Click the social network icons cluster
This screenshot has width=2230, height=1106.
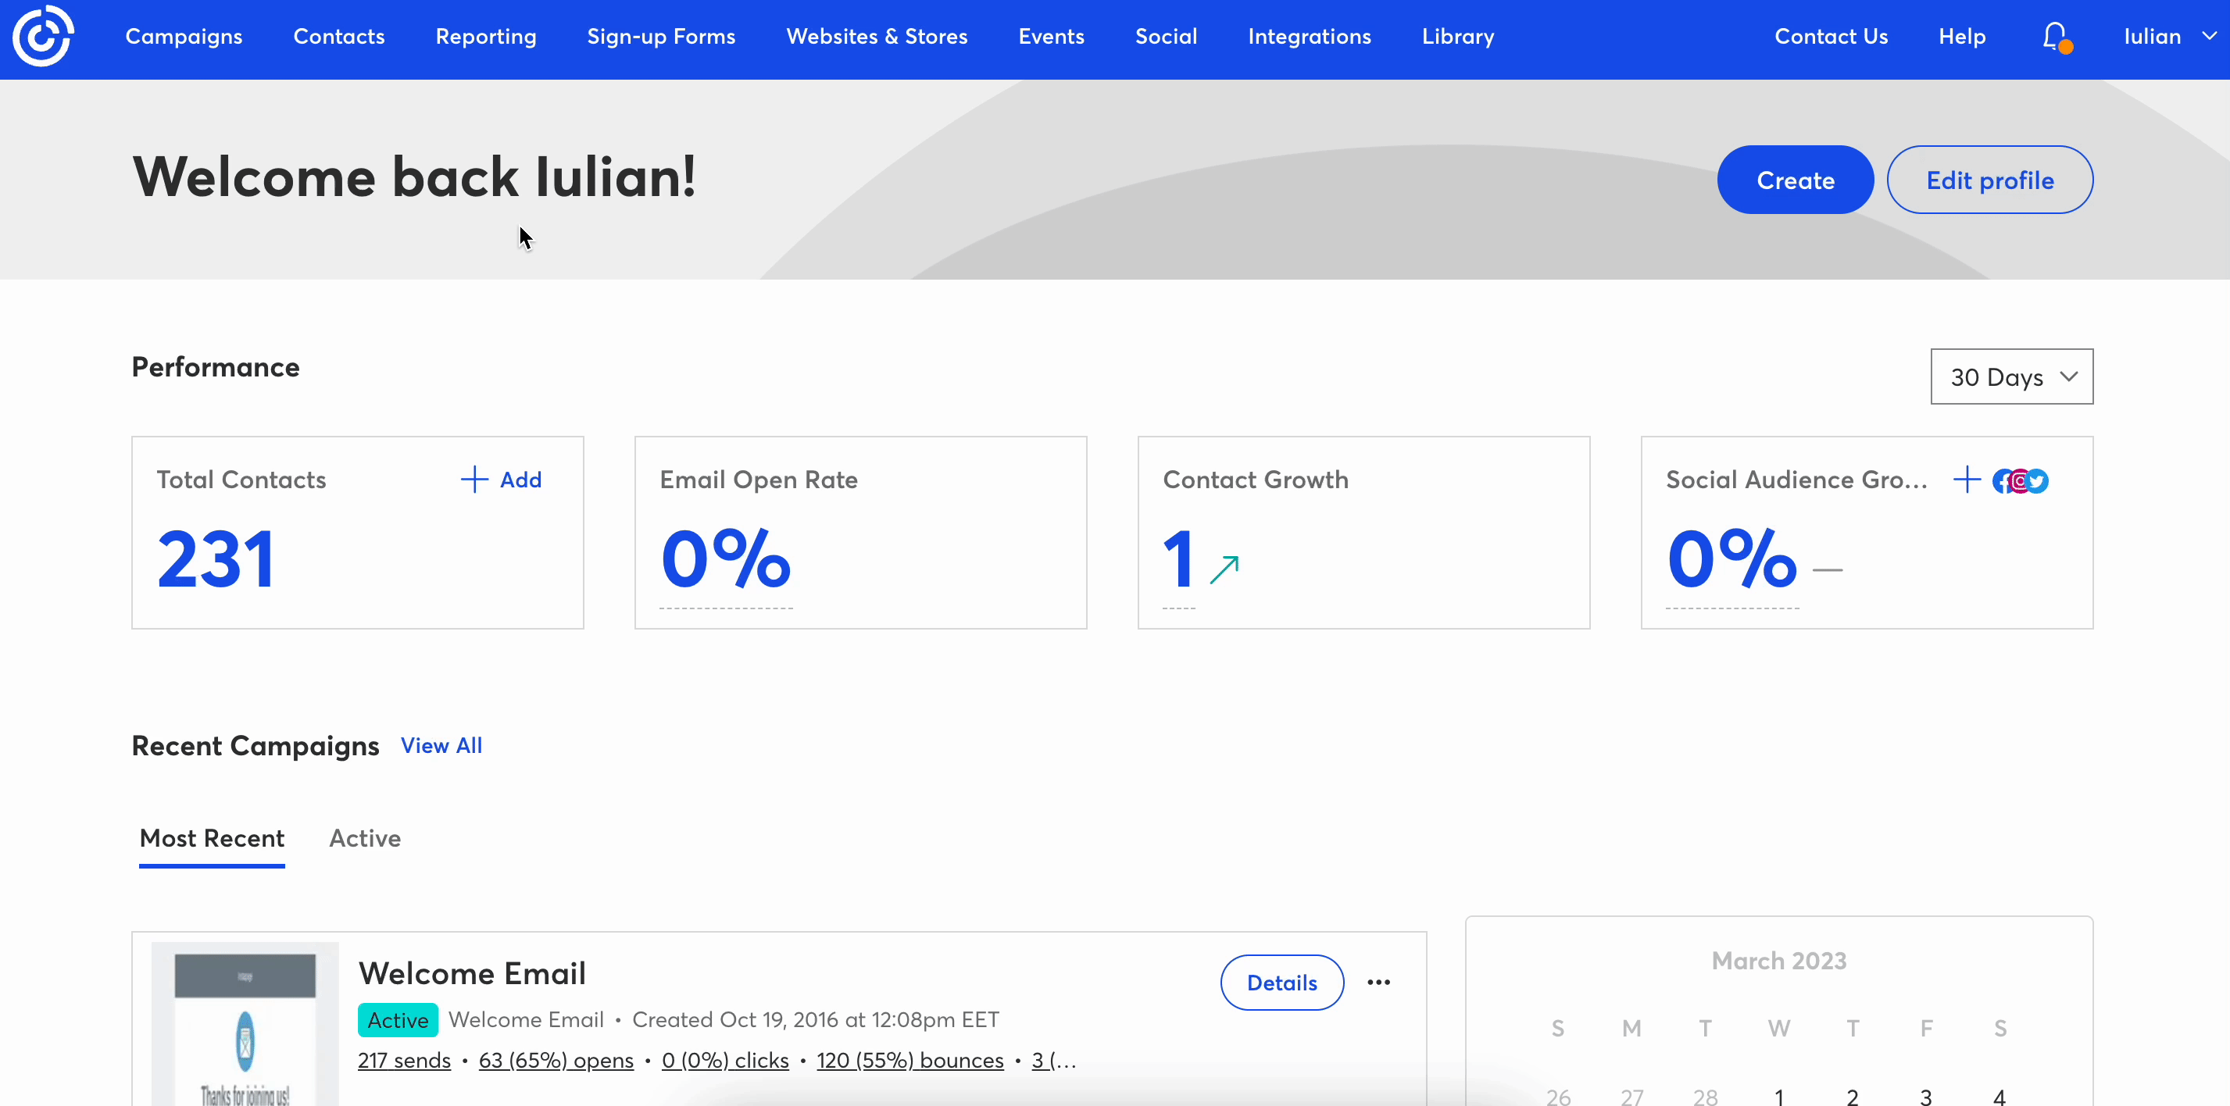pos(2021,481)
